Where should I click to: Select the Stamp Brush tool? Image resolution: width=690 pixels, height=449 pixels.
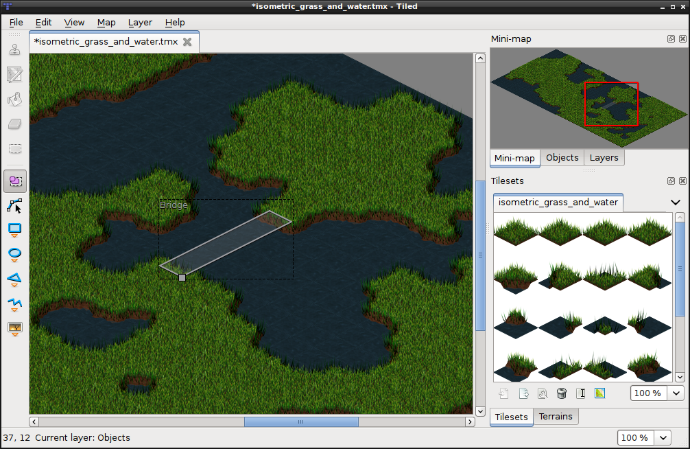pos(14,49)
